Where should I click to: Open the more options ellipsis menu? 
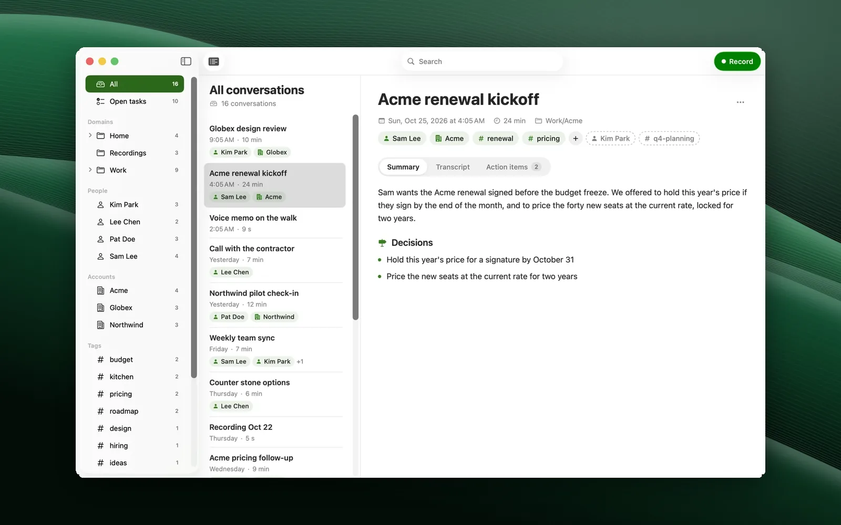click(740, 102)
